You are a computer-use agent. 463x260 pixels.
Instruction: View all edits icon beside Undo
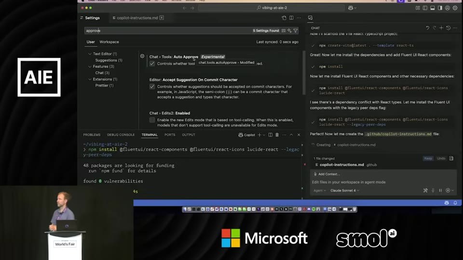451,158
